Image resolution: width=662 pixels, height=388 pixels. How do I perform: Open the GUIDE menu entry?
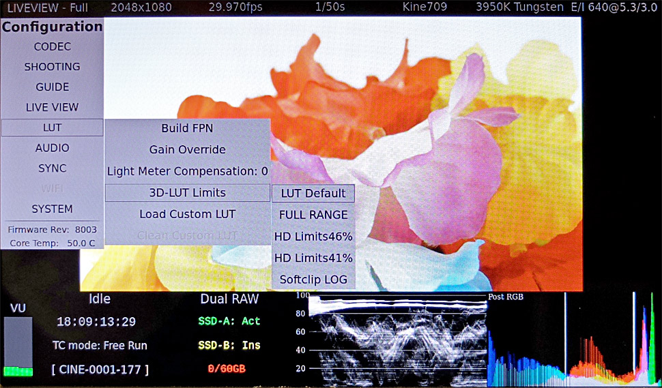pos(52,87)
